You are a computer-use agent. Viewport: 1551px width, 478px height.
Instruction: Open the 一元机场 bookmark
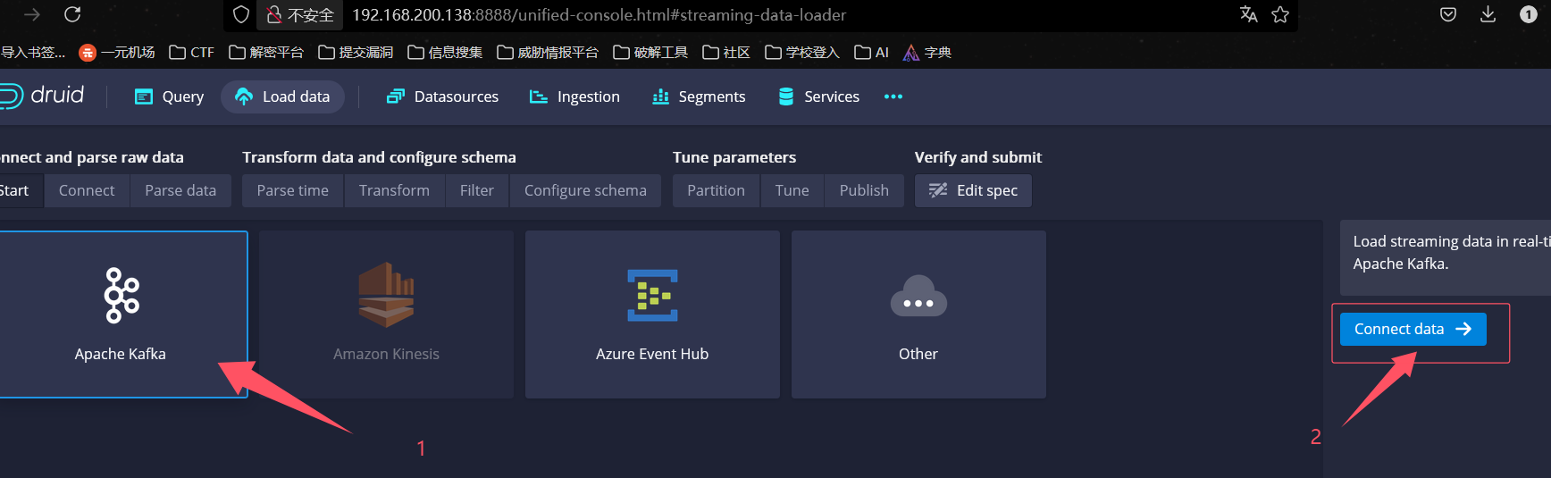coord(117,53)
